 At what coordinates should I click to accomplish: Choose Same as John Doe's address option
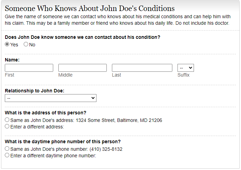point(7,120)
